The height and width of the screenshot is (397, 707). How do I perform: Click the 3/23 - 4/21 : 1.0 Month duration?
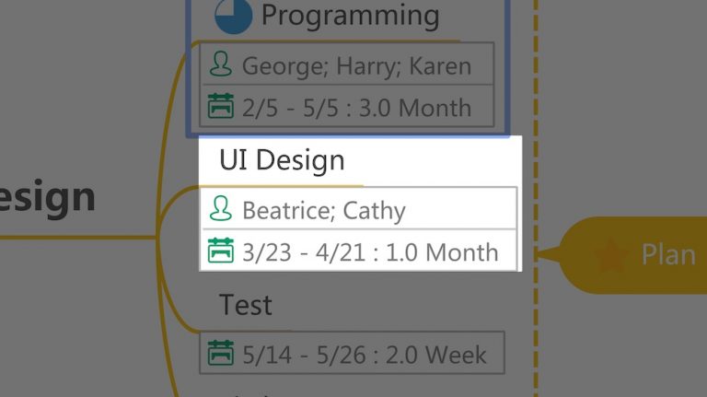click(x=370, y=252)
